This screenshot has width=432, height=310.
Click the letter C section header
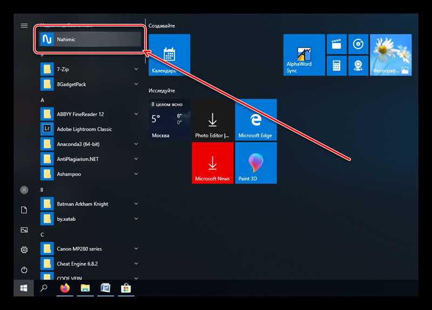(x=42, y=235)
